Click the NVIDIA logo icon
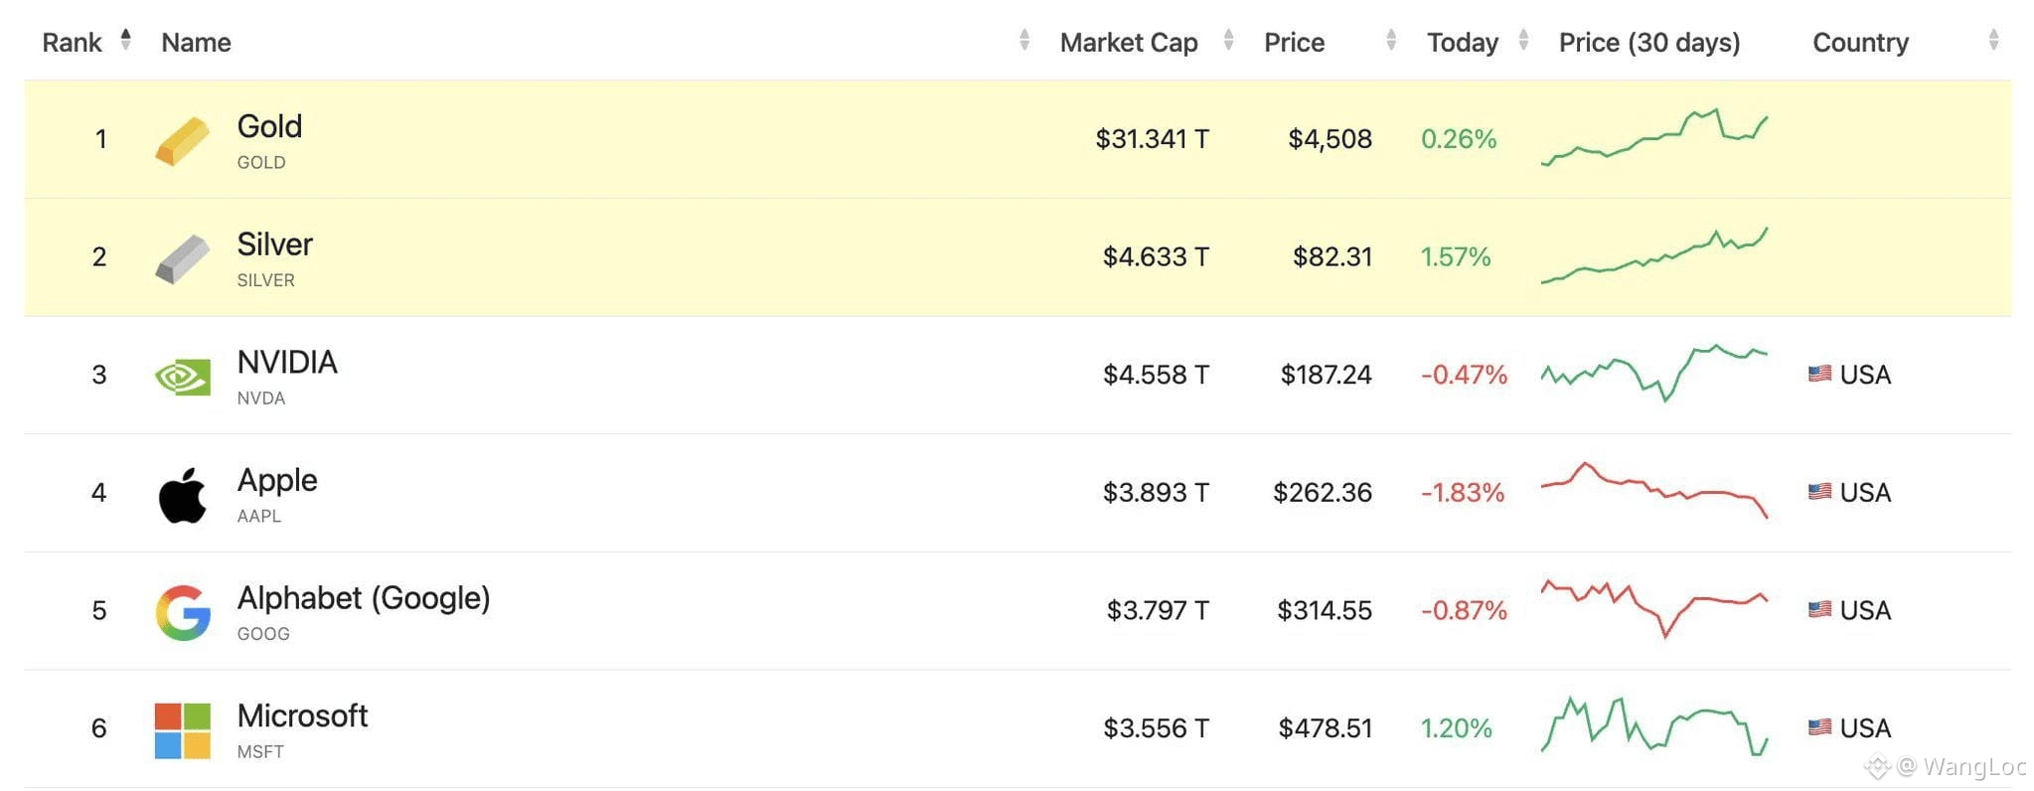The height and width of the screenshot is (791, 2034). pos(183,377)
